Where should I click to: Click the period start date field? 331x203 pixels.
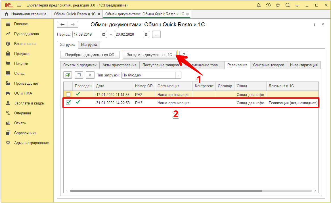(x=87, y=34)
